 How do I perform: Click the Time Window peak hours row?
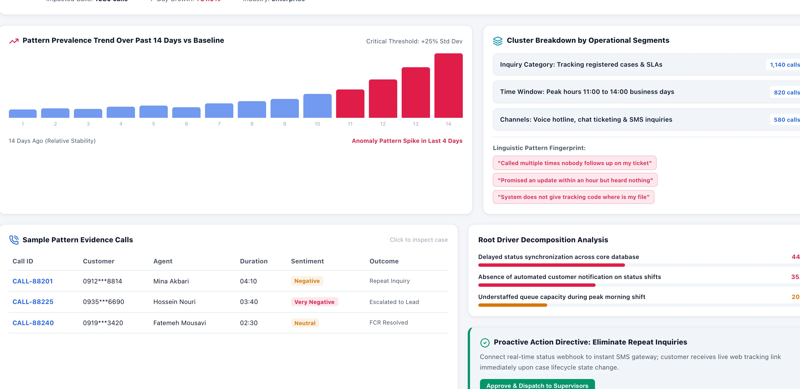tap(646, 92)
